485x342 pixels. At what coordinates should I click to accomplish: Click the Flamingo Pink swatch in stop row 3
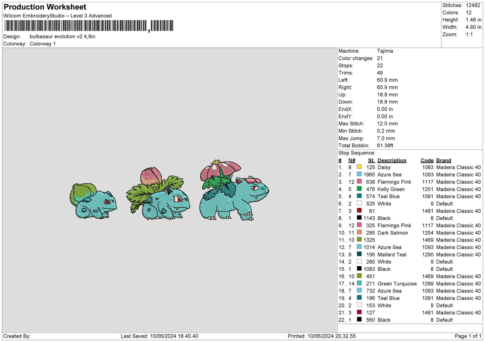click(359, 182)
